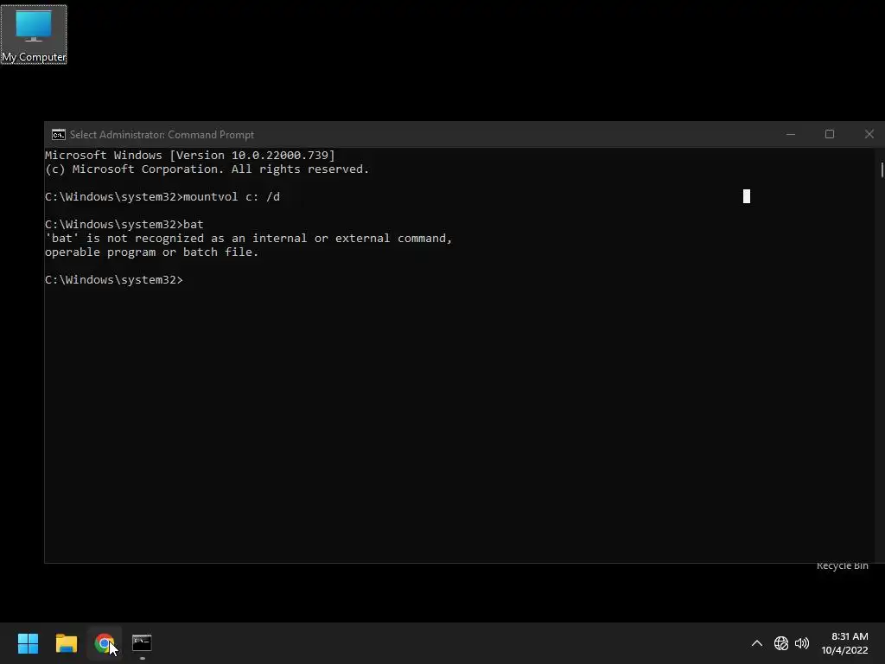Open network status in system tray
This screenshot has width=885, height=664.
(781, 643)
